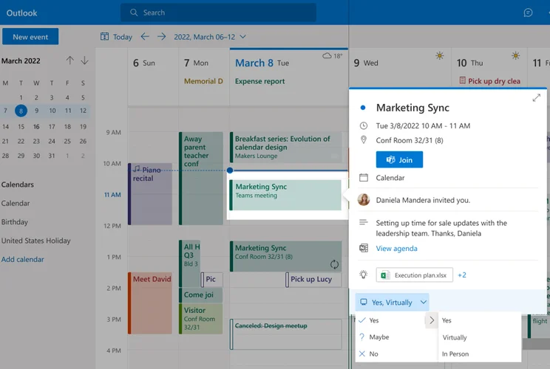Click into the Search field
Screen dimensions: 550x369
pos(218,13)
